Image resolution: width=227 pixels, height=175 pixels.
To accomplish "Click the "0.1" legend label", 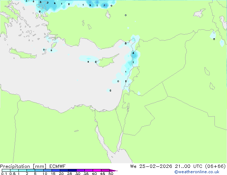I will [x=4, y=174].
